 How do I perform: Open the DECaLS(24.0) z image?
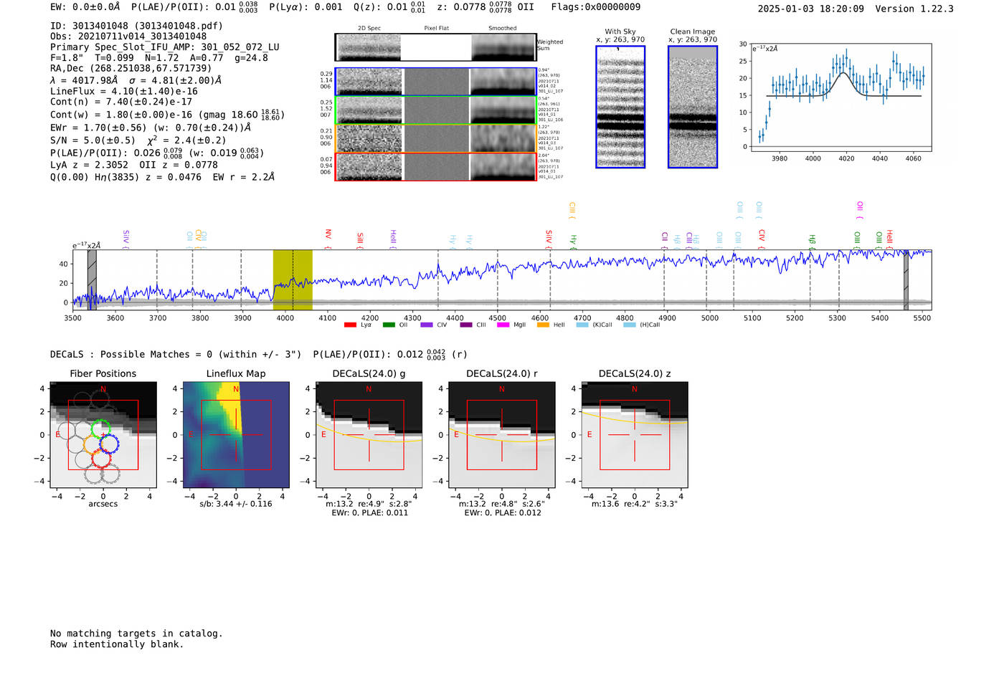(x=635, y=435)
